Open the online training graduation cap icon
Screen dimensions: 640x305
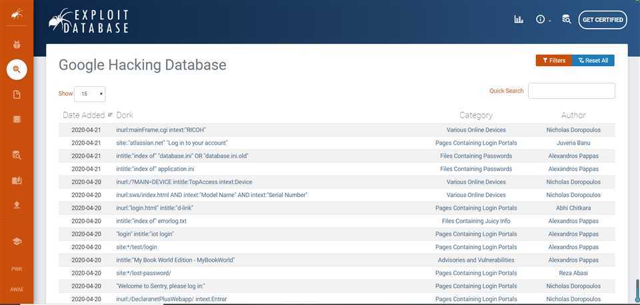pos(17,241)
